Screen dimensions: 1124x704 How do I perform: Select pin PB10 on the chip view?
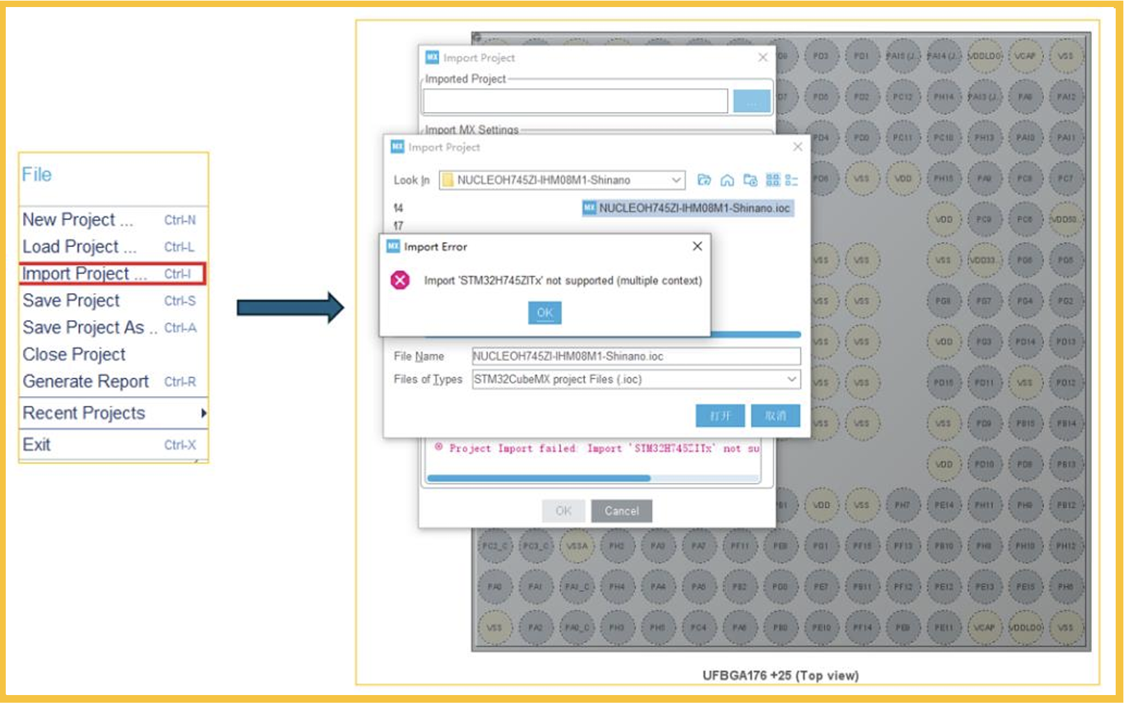pyautogui.click(x=943, y=546)
